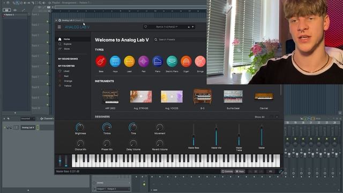Click the heart icon beside preset name
The height and width of the screenshot is (193, 343).
pos(145,27)
